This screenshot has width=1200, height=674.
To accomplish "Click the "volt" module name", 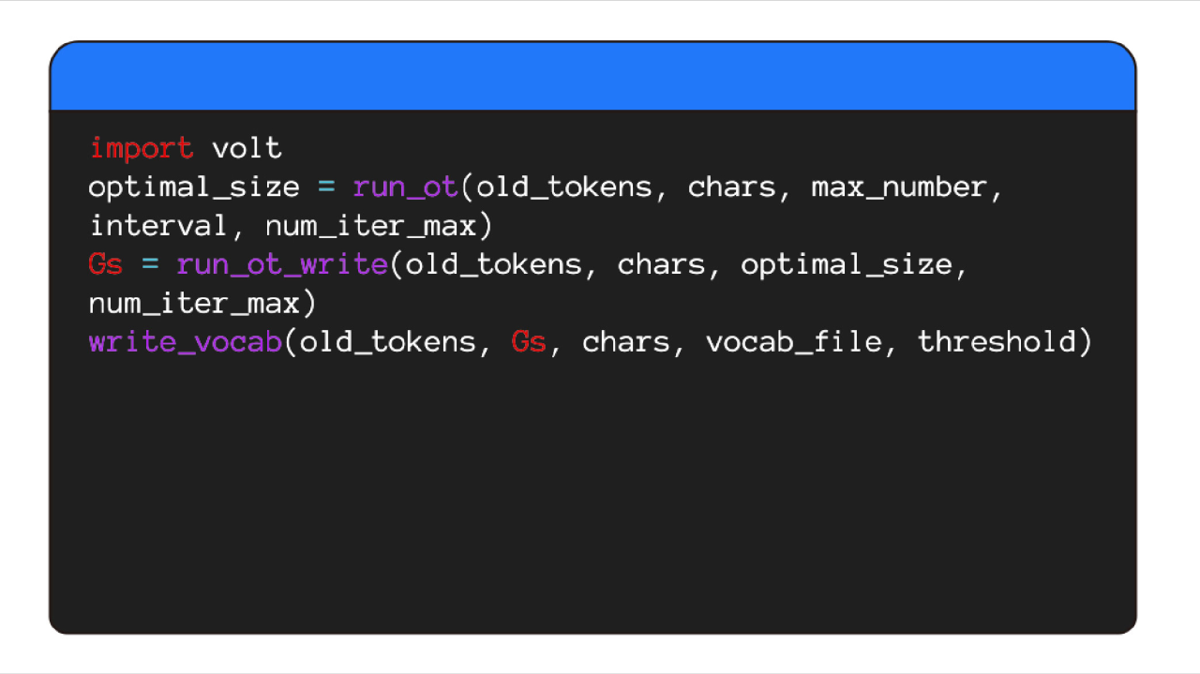I will pos(247,148).
